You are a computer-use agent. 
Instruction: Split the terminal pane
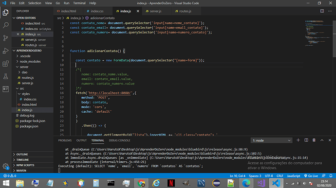coord(306,140)
